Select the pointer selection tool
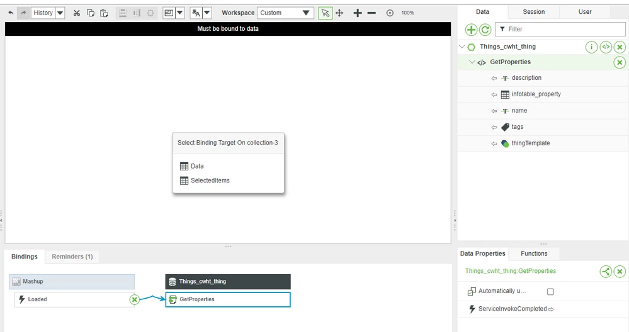This screenshot has width=629, height=332. point(326,13)
